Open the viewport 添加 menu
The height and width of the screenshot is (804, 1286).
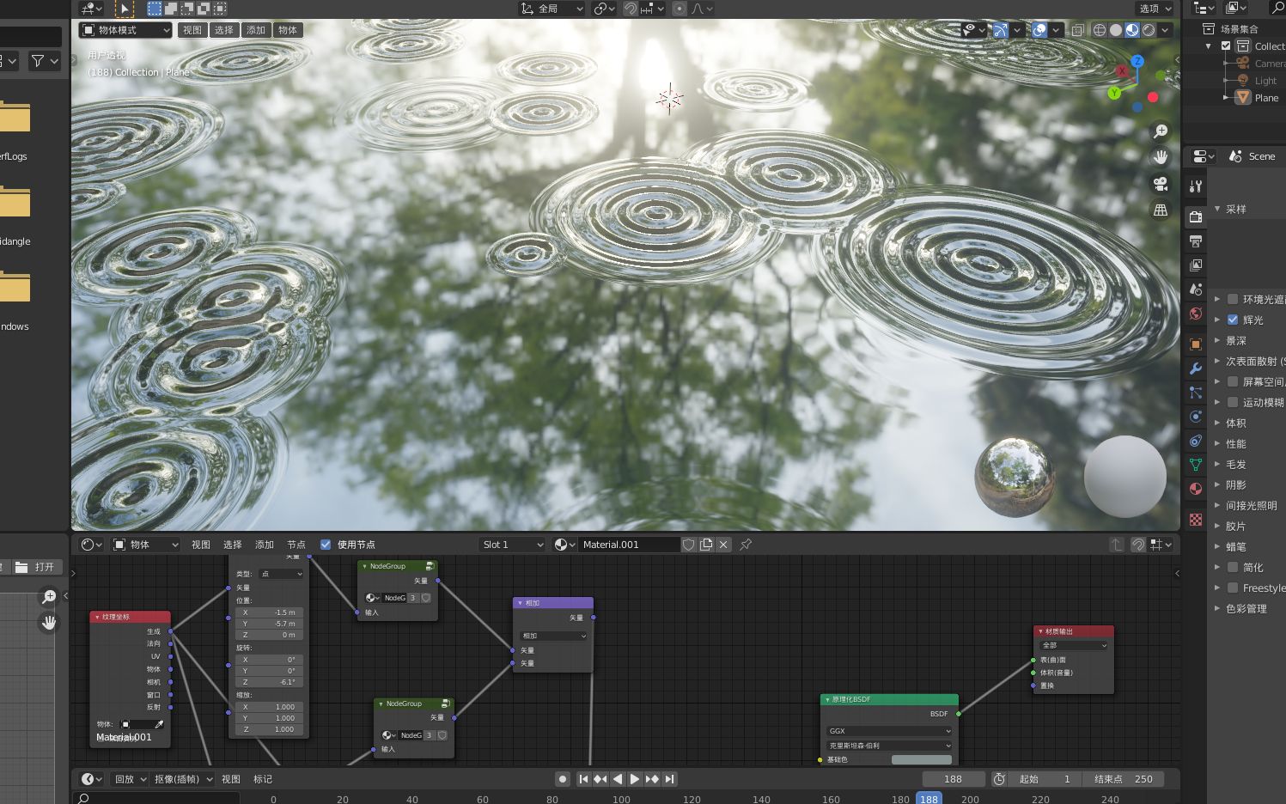coord(256,30)
